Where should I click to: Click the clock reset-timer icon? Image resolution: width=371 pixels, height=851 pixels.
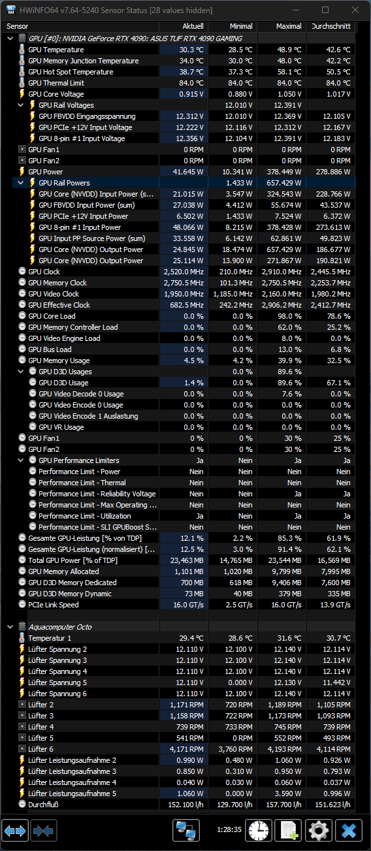tap(259, 830)
